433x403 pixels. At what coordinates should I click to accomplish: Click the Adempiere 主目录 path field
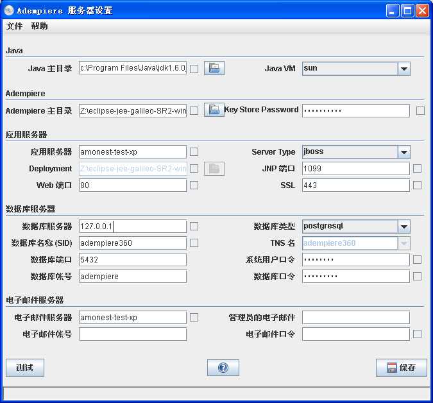(x=133, y=110)
